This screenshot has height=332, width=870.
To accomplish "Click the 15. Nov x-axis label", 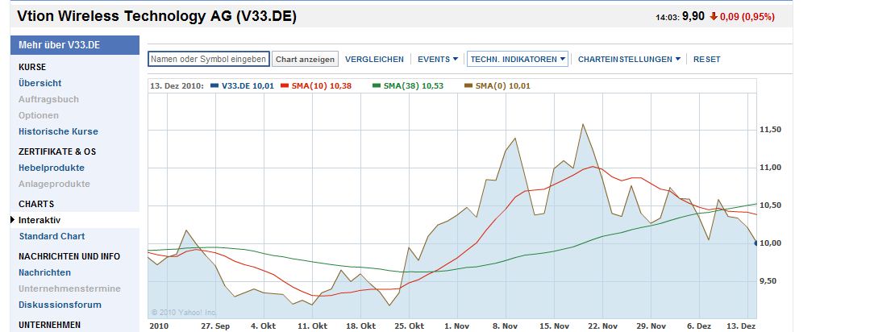I will 554,326.
